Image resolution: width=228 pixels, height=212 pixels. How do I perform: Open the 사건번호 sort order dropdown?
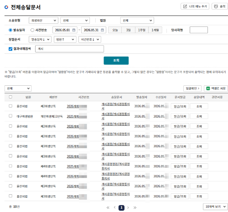pyautogui.click(x=90, y=40)
